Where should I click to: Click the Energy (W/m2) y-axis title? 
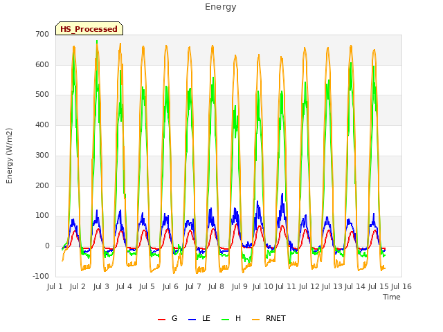pos(9,156)
